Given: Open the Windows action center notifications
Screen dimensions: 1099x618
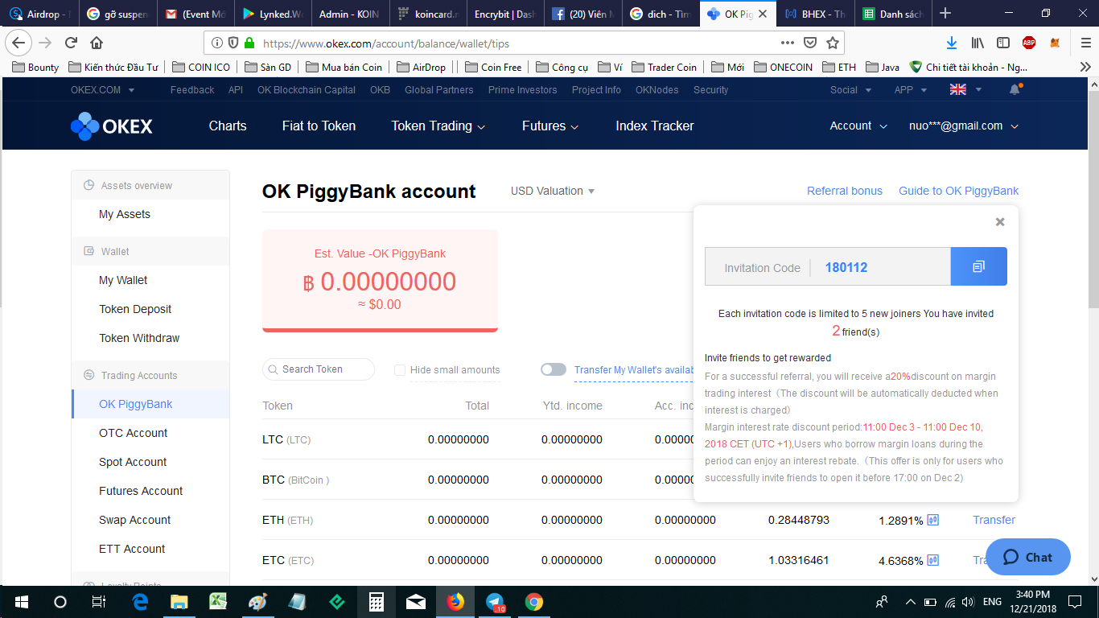Looking at the screenshot, I should [x=1075, y=602].
